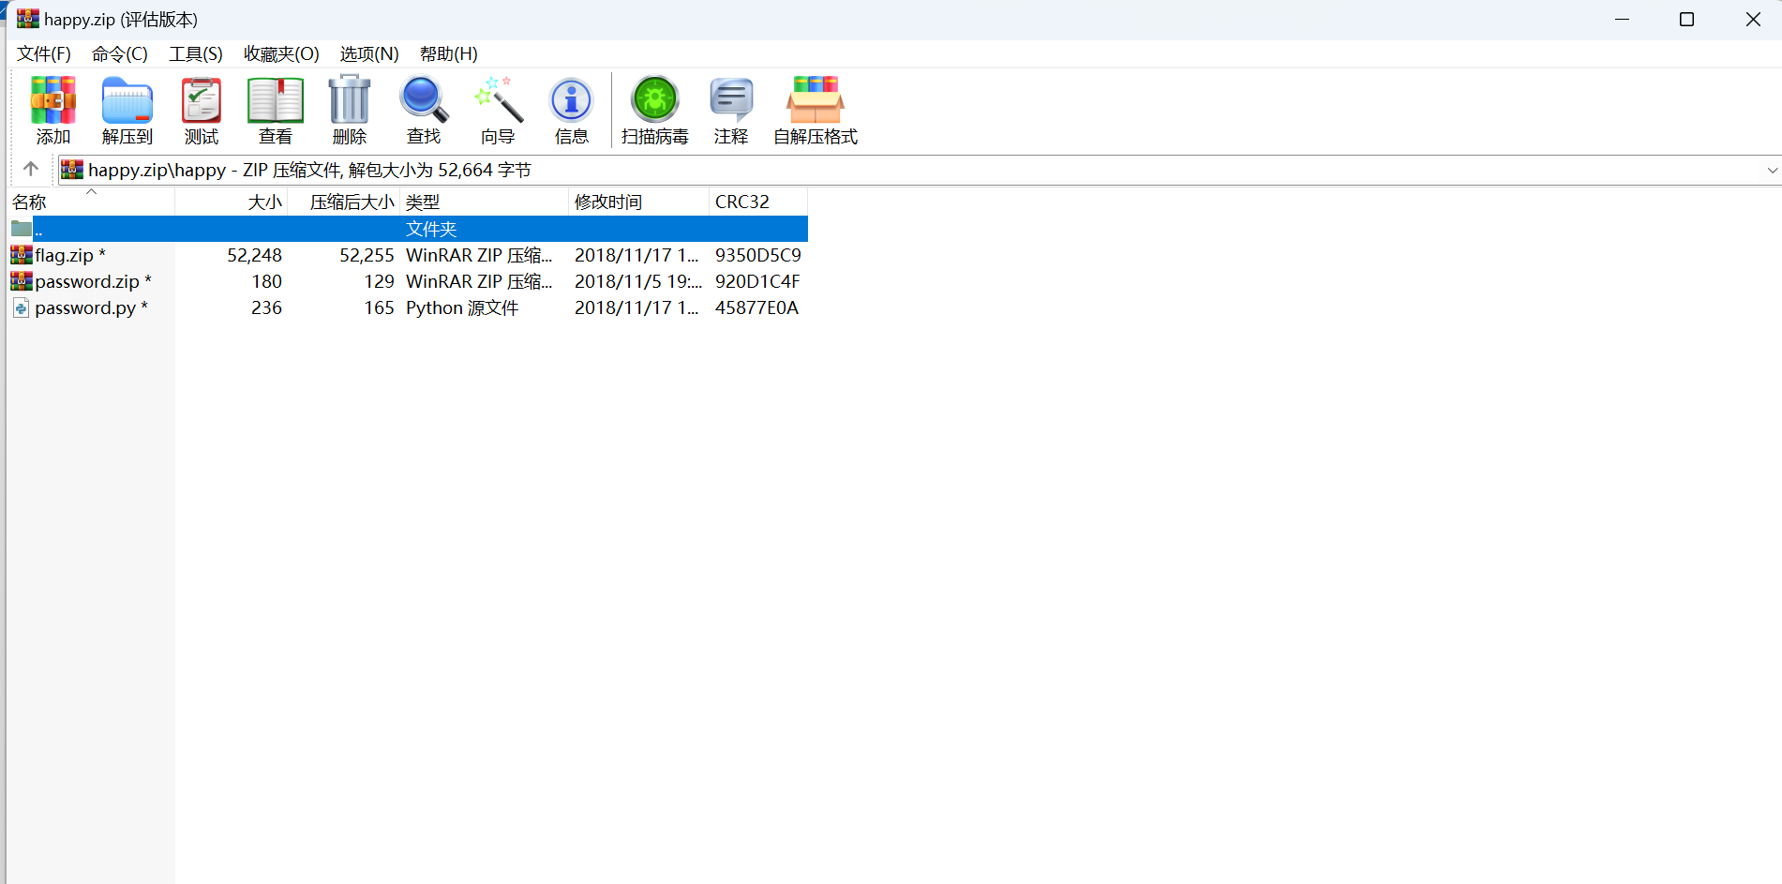Viewport: 1782px width, 884px height.
Task: Click CRC32 value 45877E0A
Action: click(756, 307)
